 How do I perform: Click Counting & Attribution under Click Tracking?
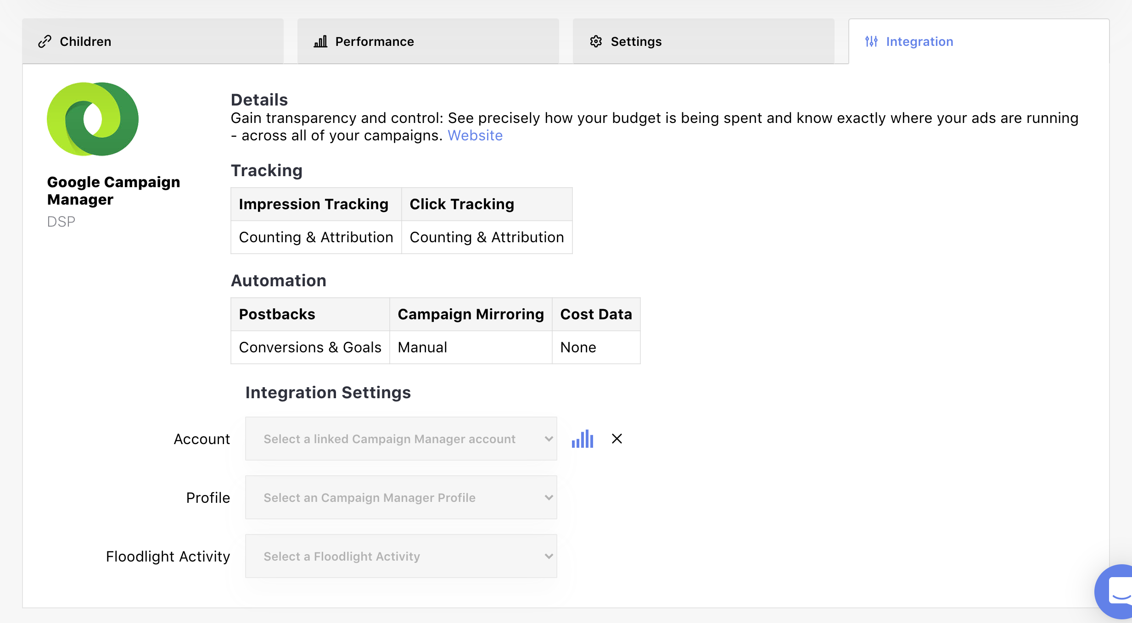[x=487, y=237]
